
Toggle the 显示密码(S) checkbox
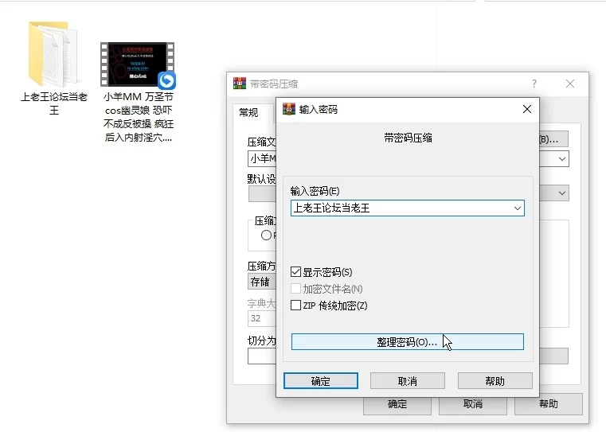(x=295, y=272)
